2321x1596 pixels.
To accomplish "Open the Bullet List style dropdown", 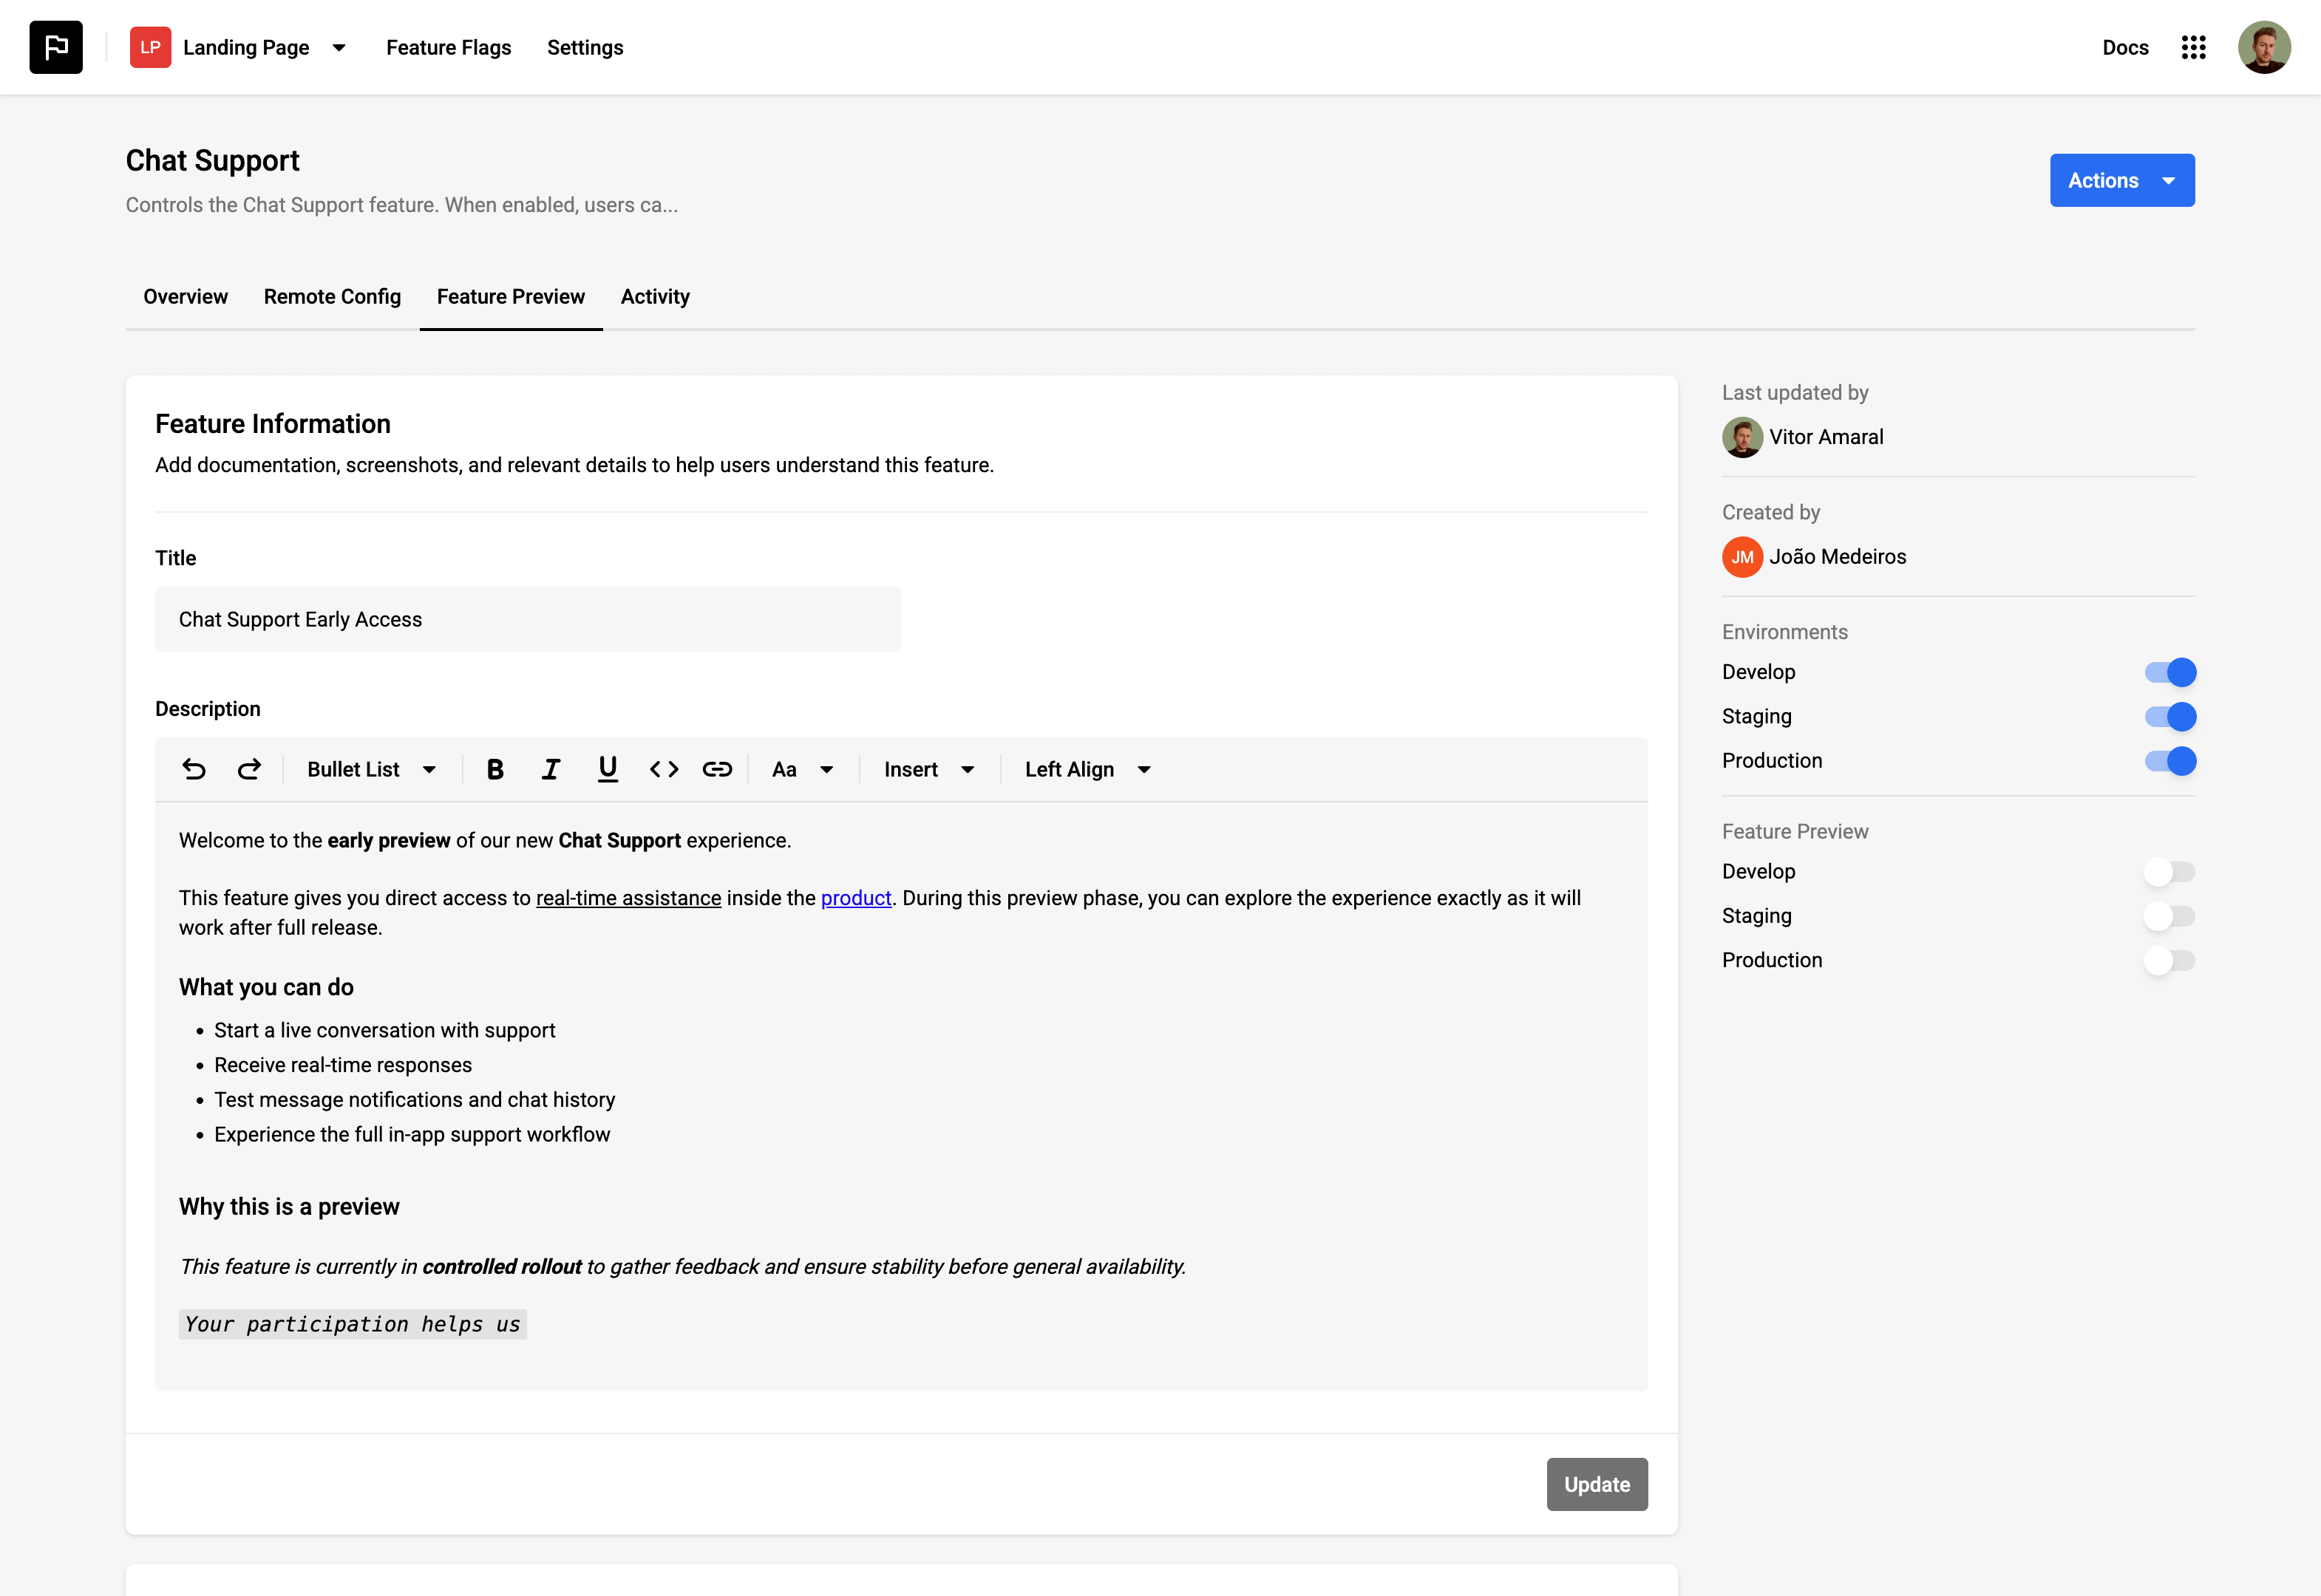I will coord(371,769).
